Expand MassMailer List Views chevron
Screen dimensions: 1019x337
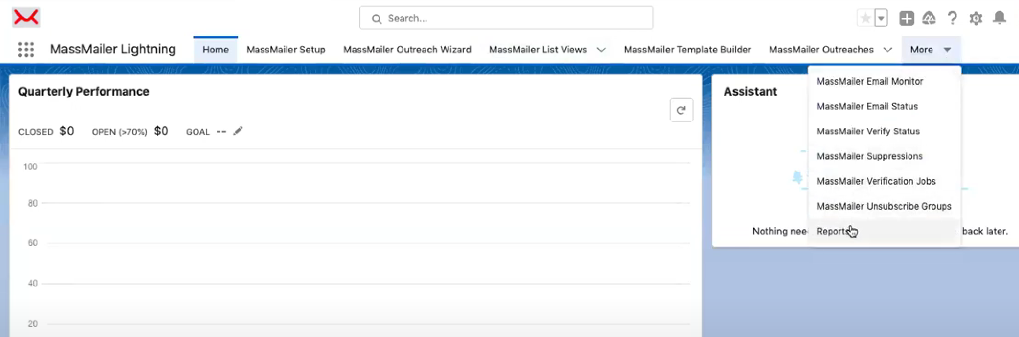(601, 50)
